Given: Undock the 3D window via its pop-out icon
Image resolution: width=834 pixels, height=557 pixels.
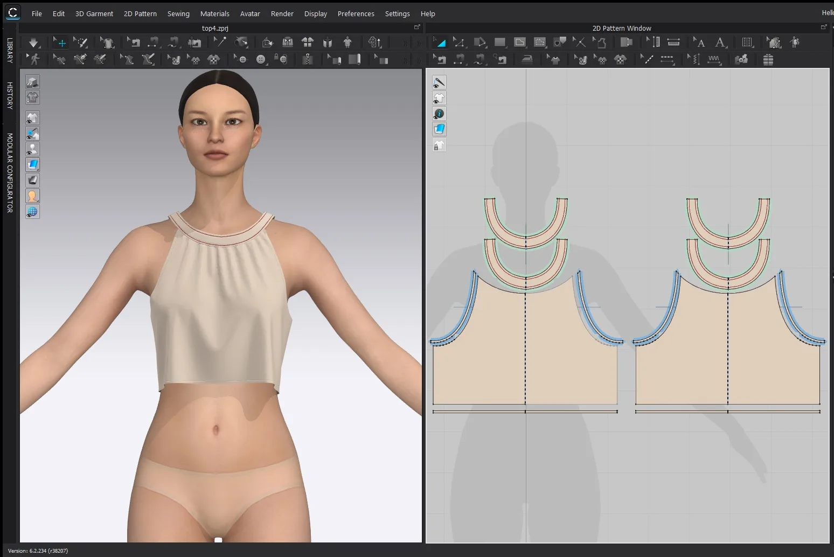Looking at the screenshot, I should (x=416, y=27).
